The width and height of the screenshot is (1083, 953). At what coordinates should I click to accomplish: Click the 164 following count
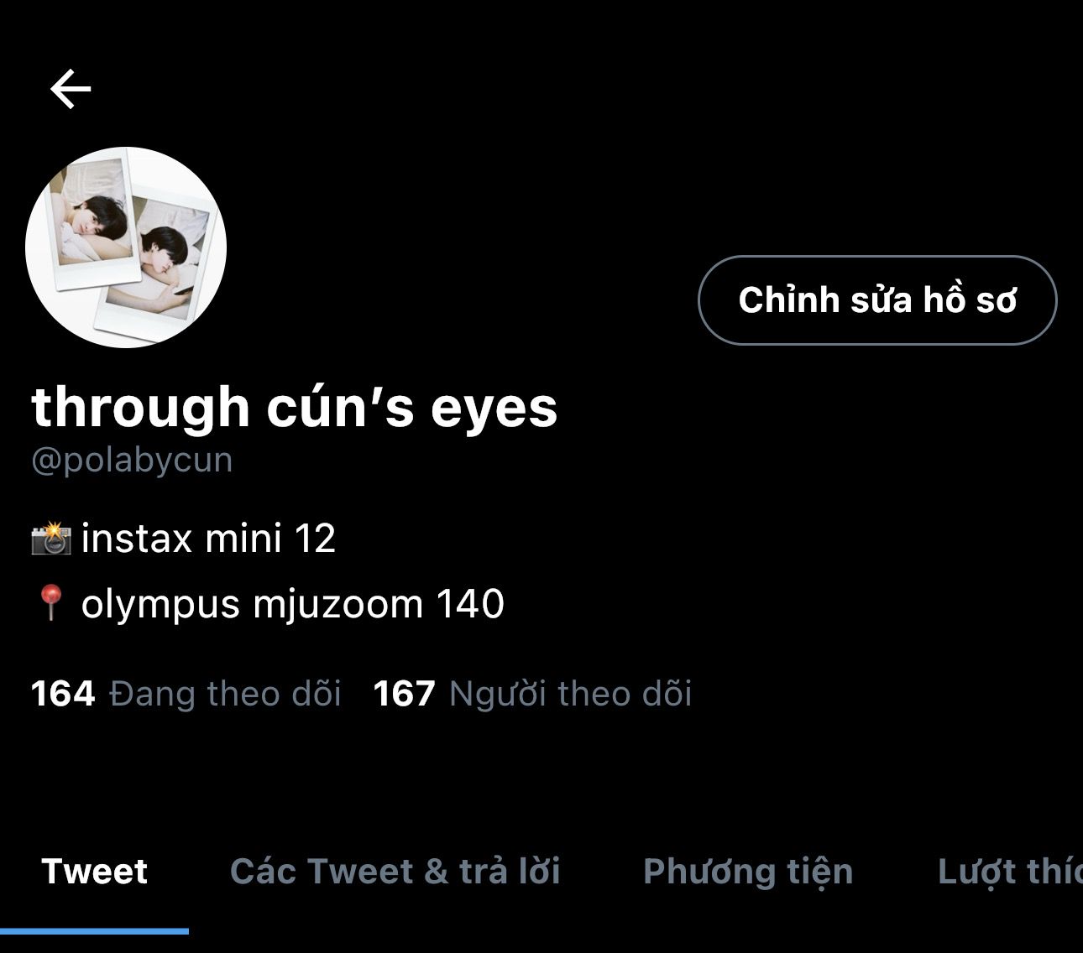[x=63, y=694]
